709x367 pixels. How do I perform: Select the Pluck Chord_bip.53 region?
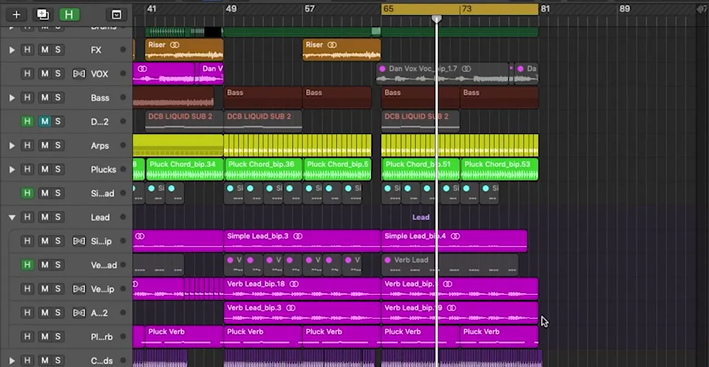(x=499, y=169)
